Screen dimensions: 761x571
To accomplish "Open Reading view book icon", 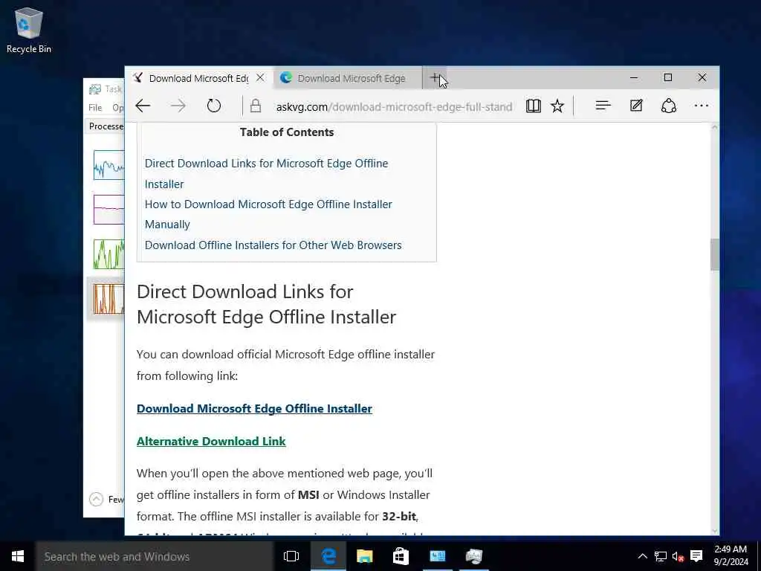I will point(533,106).
